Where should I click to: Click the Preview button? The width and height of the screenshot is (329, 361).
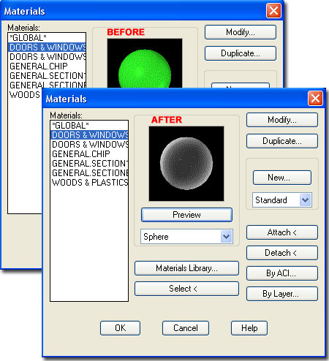pos(186,215)
